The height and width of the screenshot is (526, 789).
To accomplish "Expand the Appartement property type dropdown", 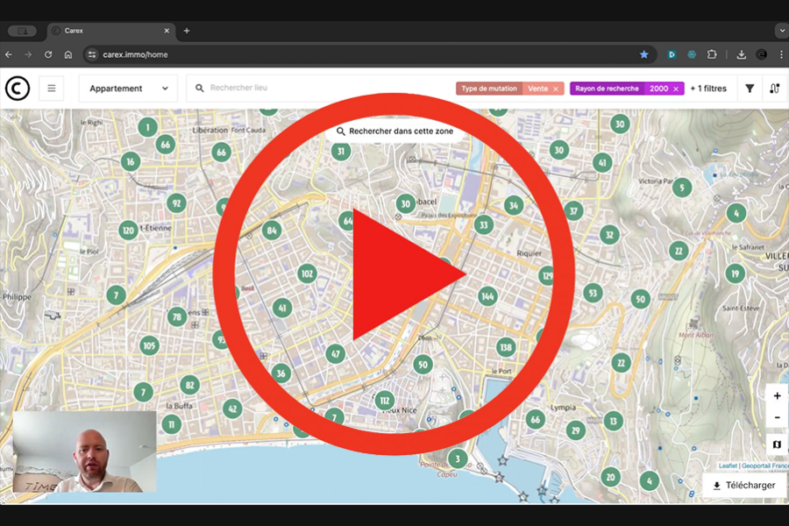I will click(x=129, y=89).
